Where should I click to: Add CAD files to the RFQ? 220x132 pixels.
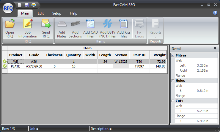[x=90, y=29]
